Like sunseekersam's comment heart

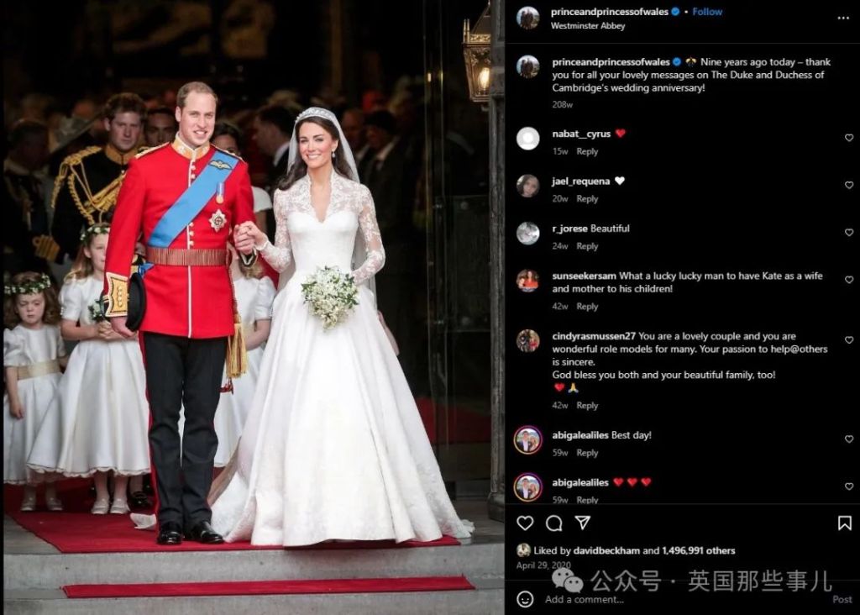pos(849,280)
